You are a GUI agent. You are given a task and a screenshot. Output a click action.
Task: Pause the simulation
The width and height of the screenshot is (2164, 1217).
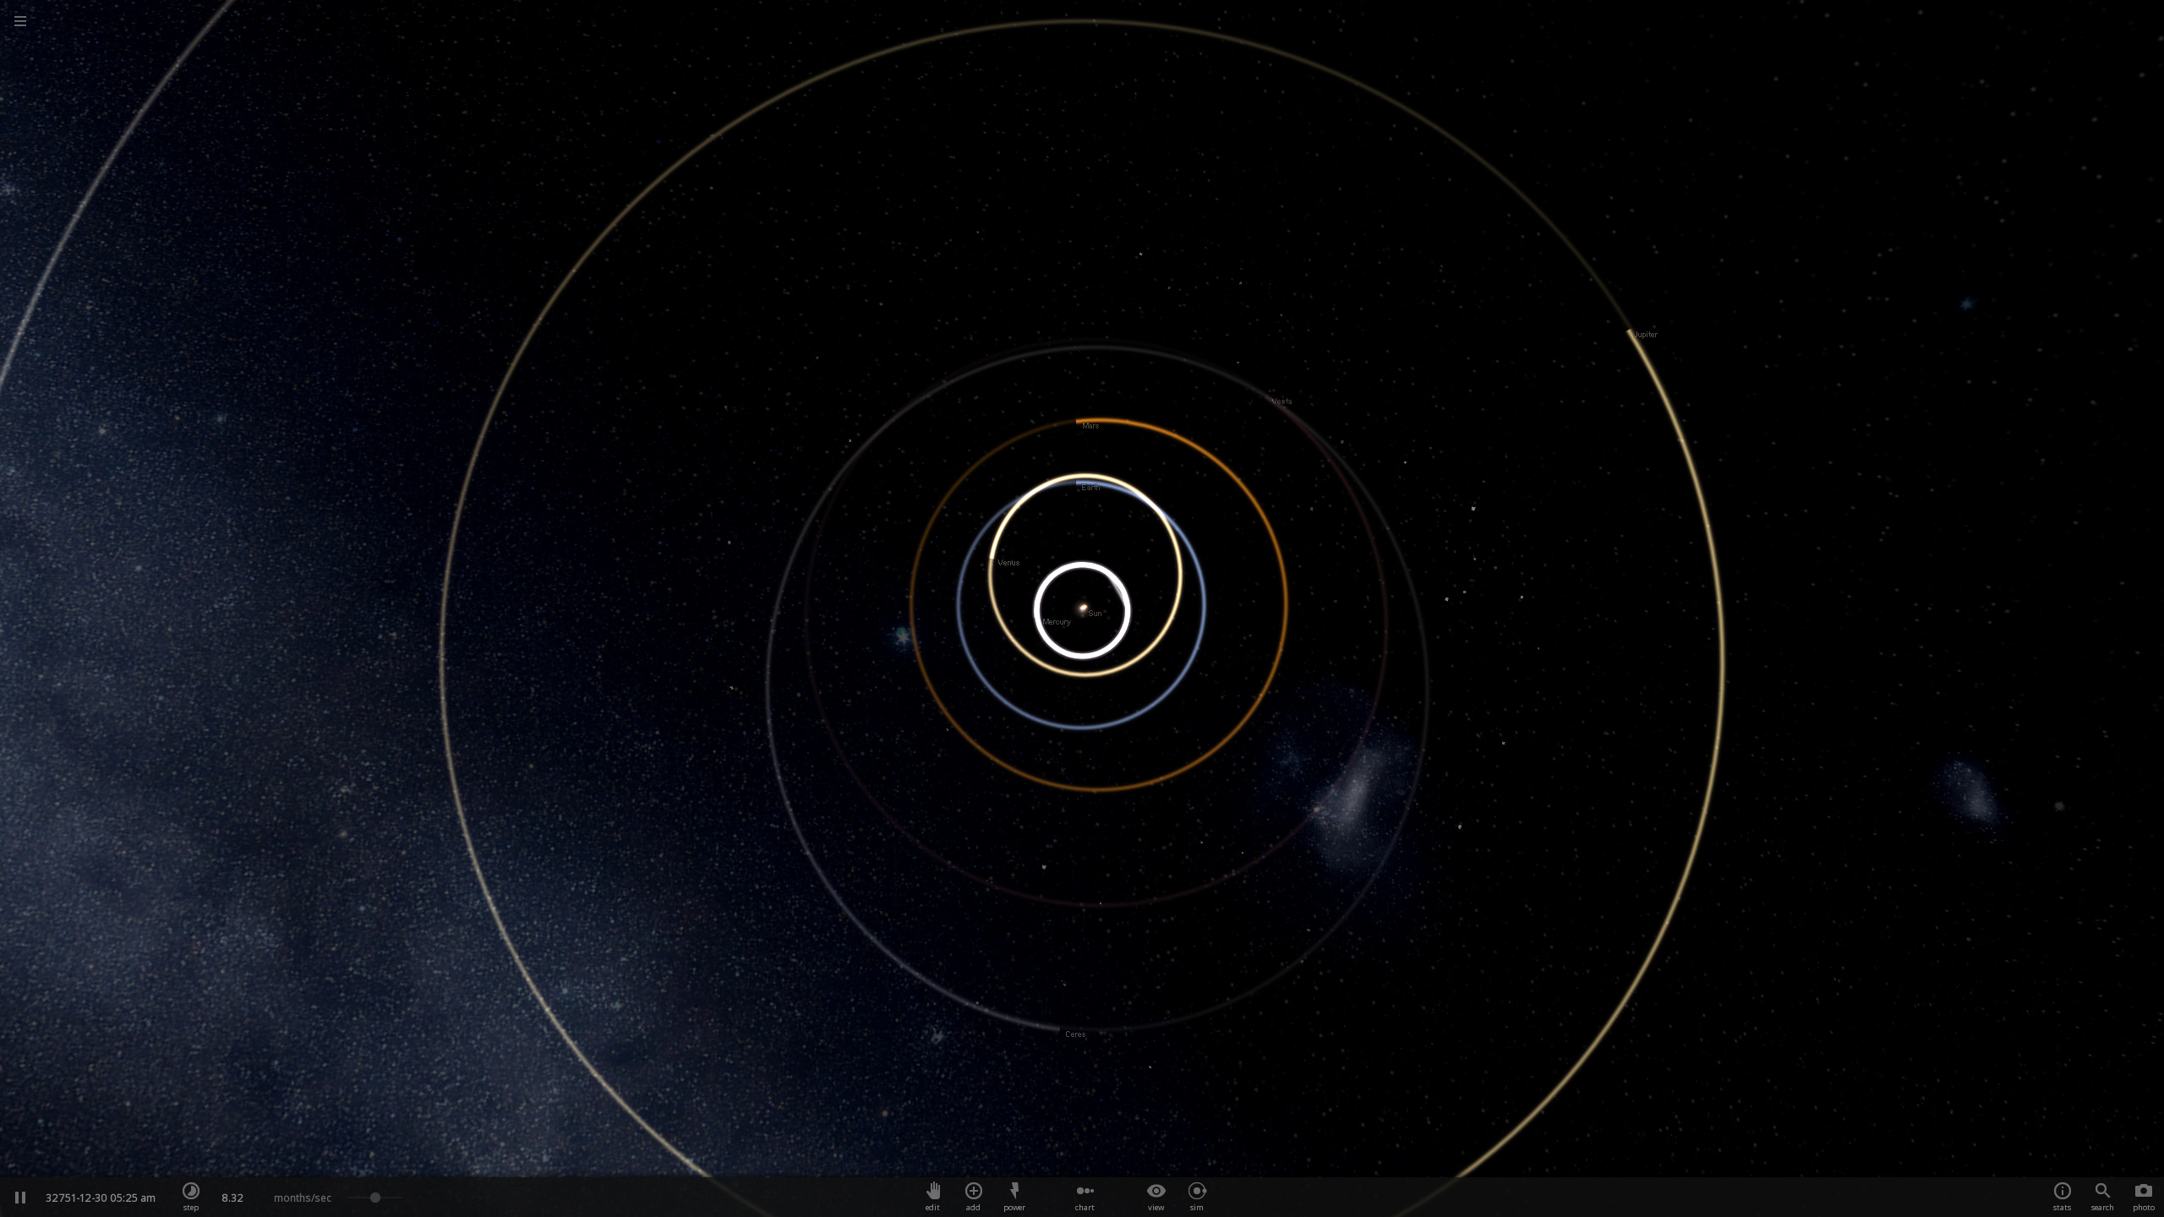point(20,1198)
